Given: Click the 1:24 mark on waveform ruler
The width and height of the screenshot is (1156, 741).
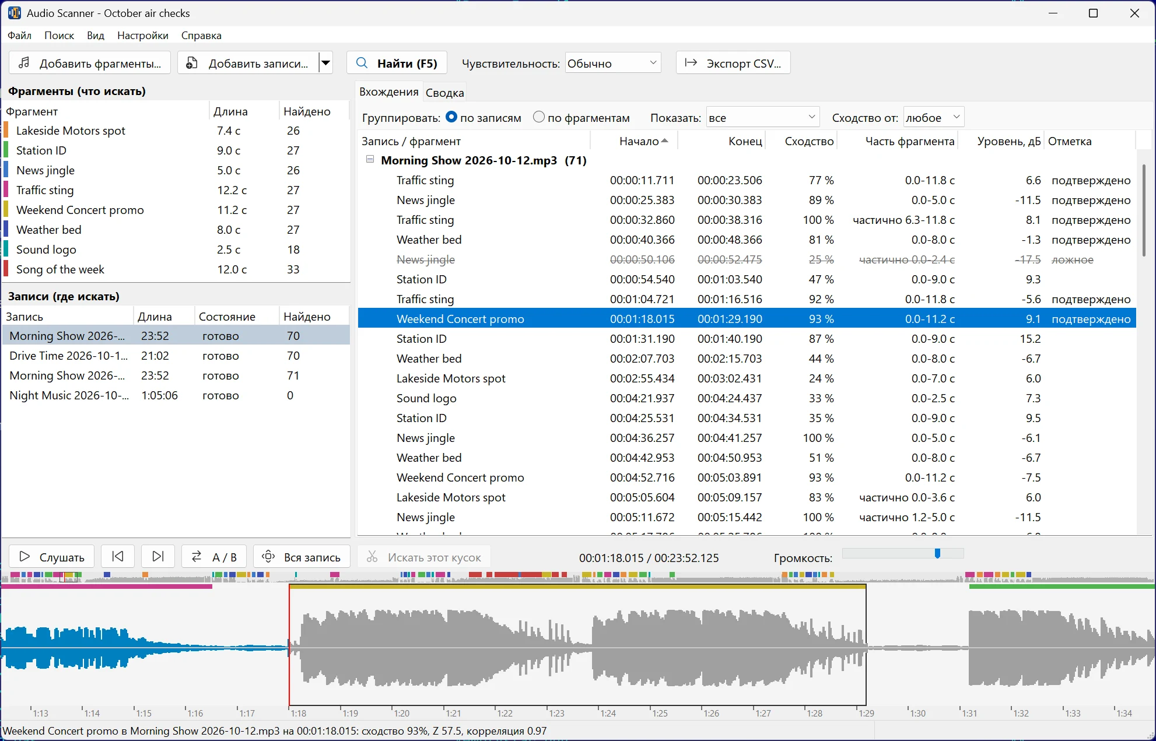Looking at the screenshot, I should 608,713.
